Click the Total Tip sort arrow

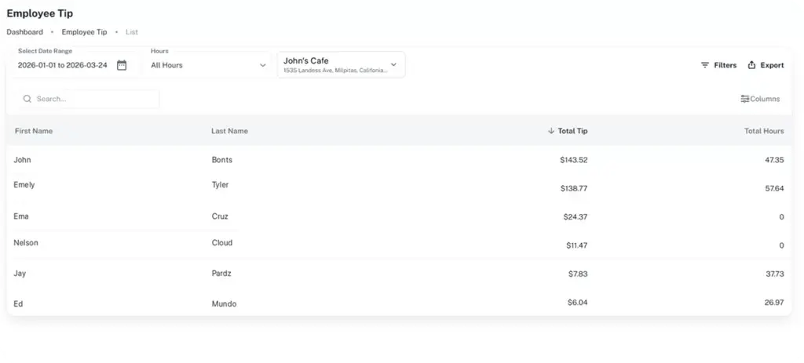coord(551,131)
